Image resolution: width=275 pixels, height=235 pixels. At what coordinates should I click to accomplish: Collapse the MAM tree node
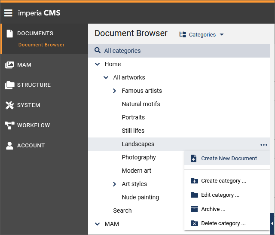tap(98, 224)
